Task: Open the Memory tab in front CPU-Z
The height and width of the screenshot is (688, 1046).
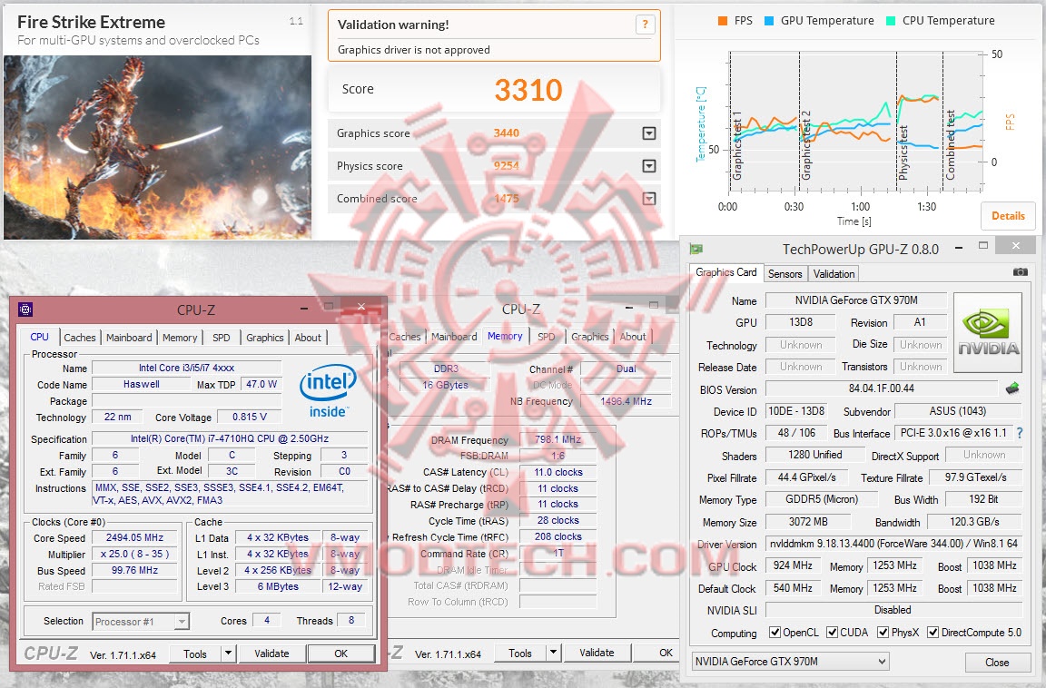Action: 180,338
